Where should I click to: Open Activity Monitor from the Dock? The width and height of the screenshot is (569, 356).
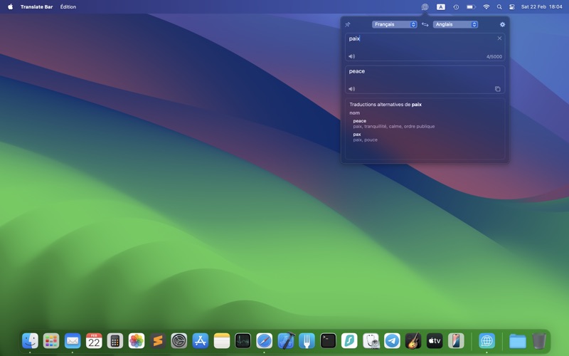pos(243,341)
